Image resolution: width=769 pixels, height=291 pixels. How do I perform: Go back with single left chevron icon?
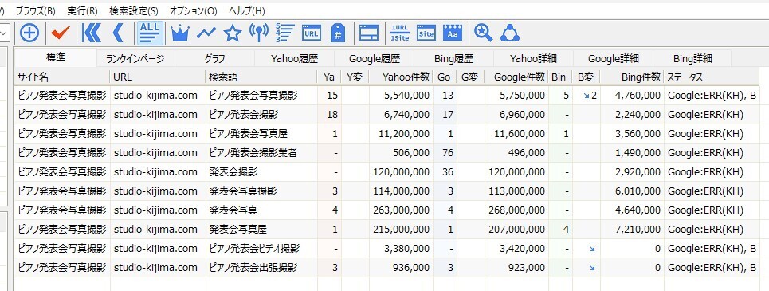click(x=118, y=33)
